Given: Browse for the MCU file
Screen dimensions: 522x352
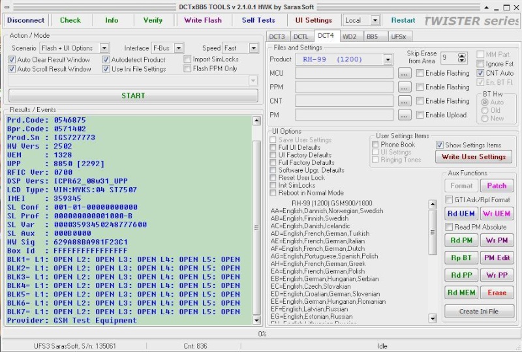Looking at the screenshot, I should [x=404, y=73].
